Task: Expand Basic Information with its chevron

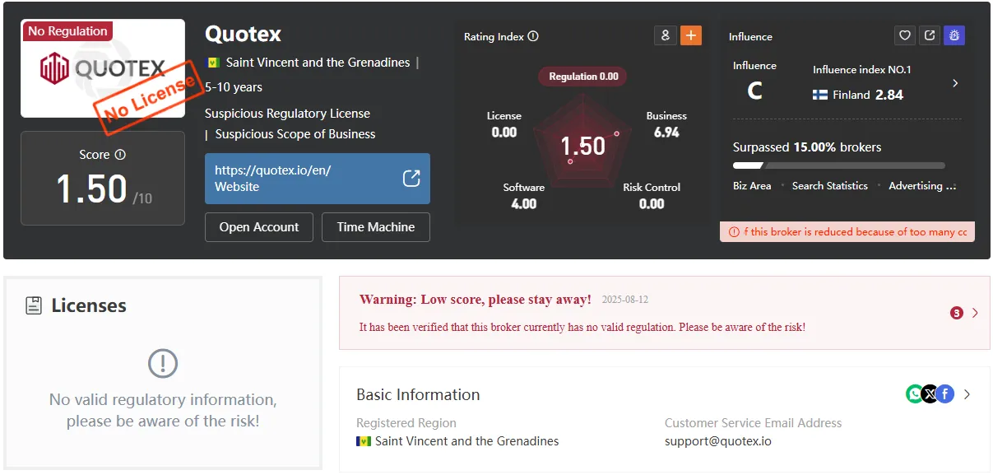Action: coord(967,394)
